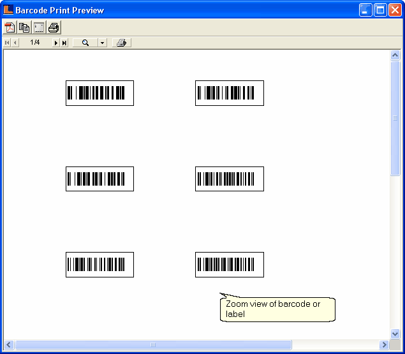Select the top-right barcode label

click(x=230, y=93)
